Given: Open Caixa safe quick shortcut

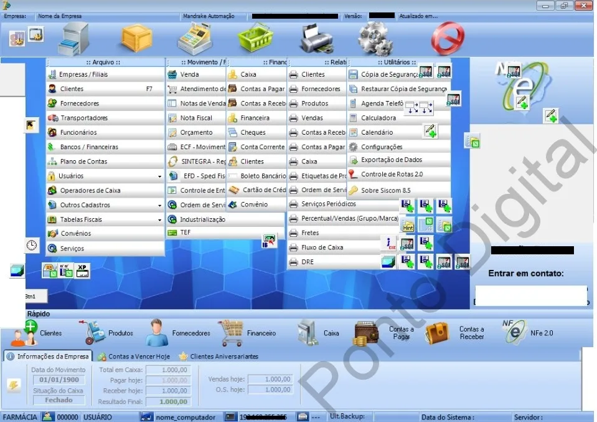Looking at the screenshot, I should (x=318, y=333).
